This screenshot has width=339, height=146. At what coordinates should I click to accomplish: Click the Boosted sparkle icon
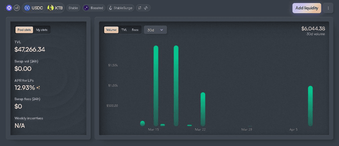[86, 8]
